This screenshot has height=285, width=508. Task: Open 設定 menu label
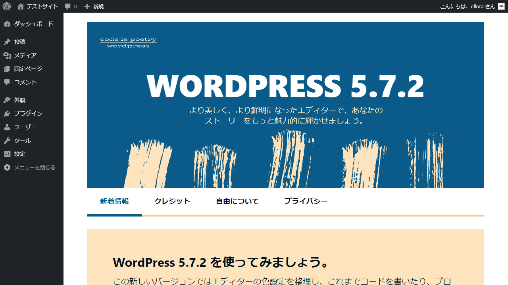click(x=20, y=154)
